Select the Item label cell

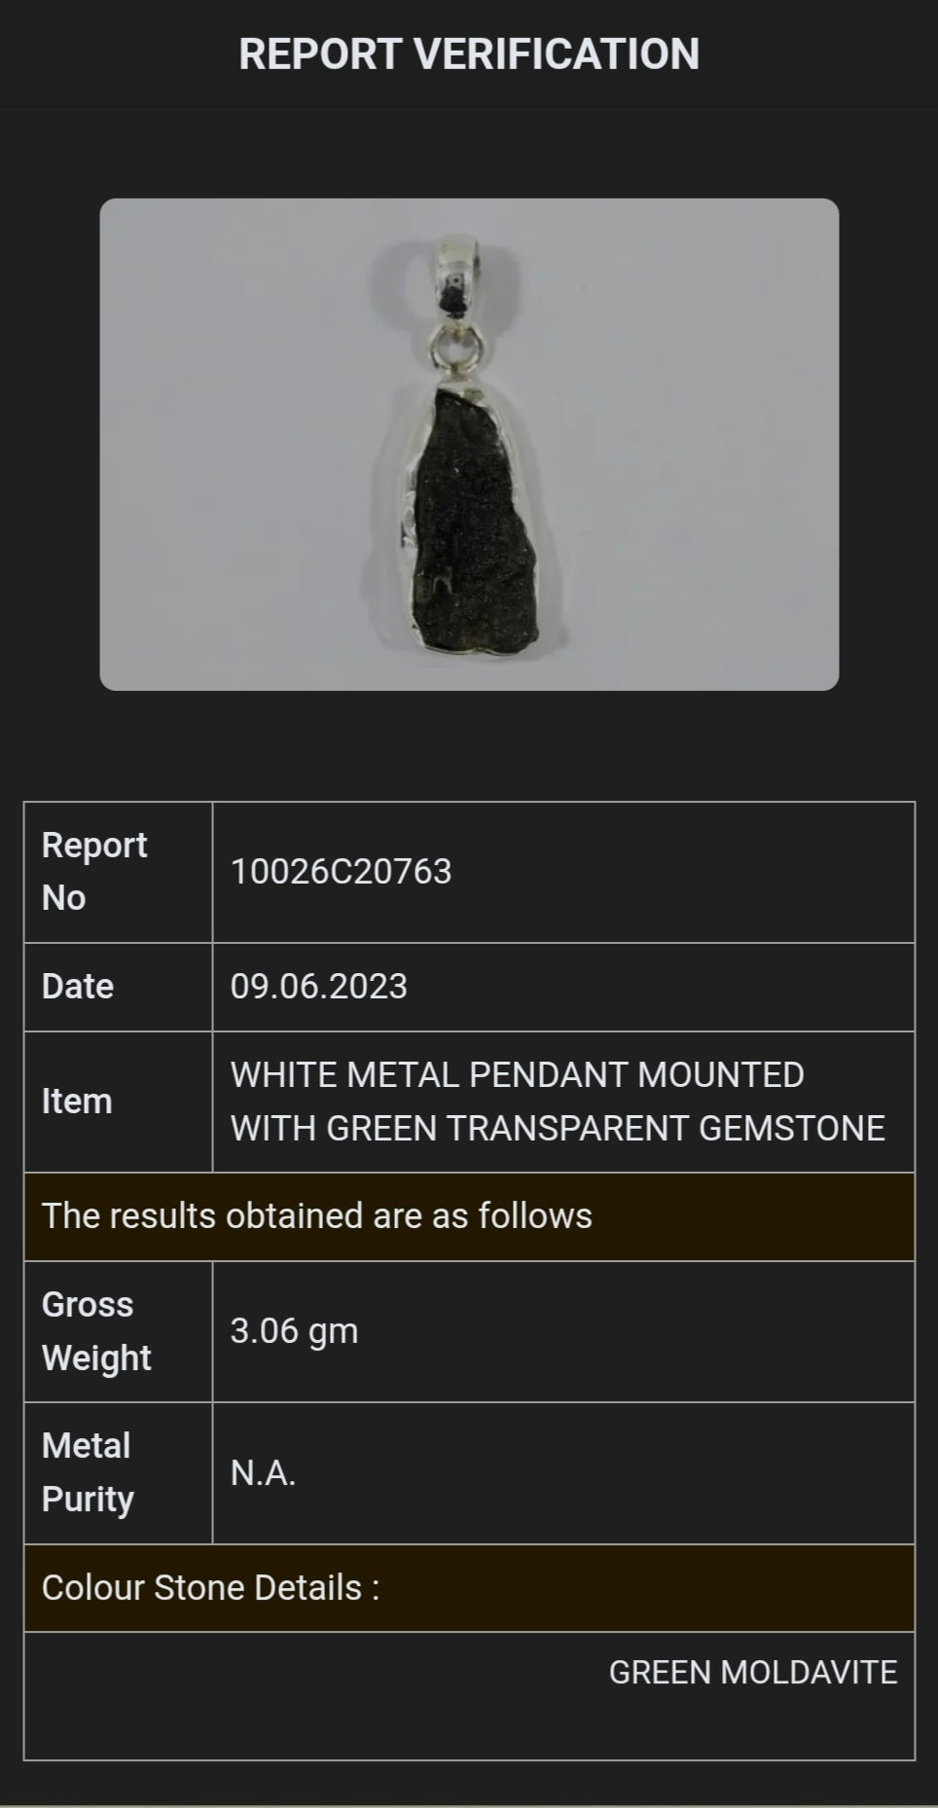[118, 1102]
